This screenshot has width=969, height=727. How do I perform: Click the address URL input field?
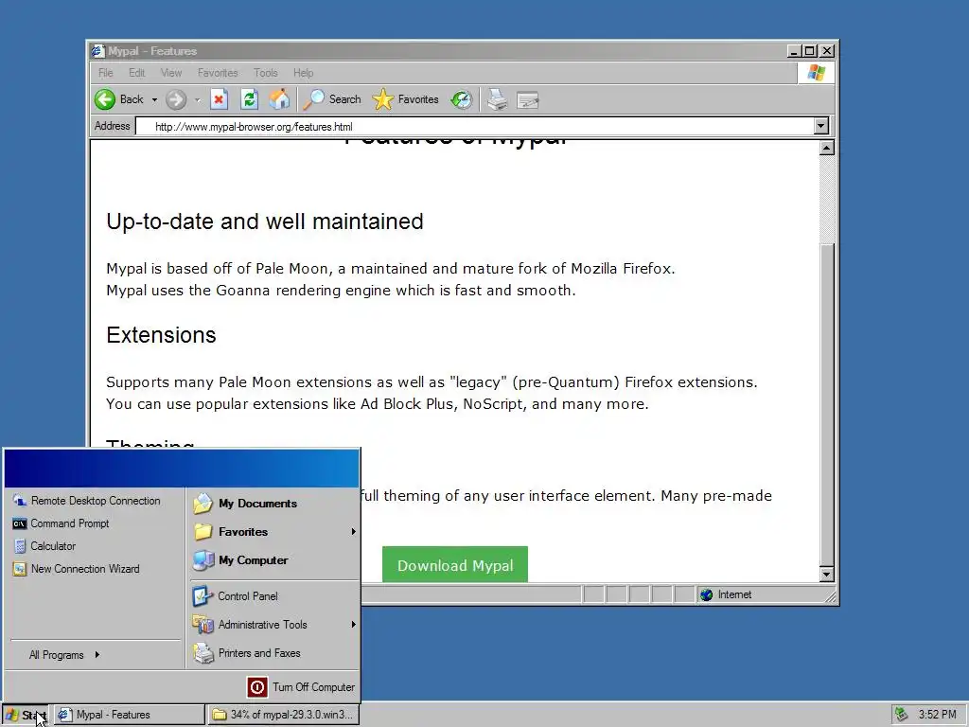475,126
